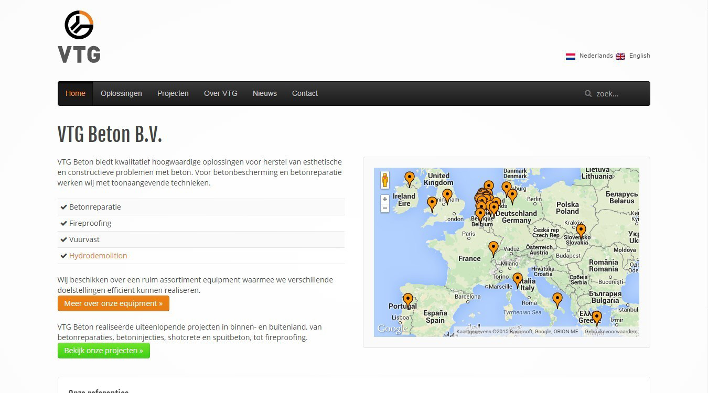Click the map marker in Portugal
Screen dimensions: 708x393
(x=407, y=301)
